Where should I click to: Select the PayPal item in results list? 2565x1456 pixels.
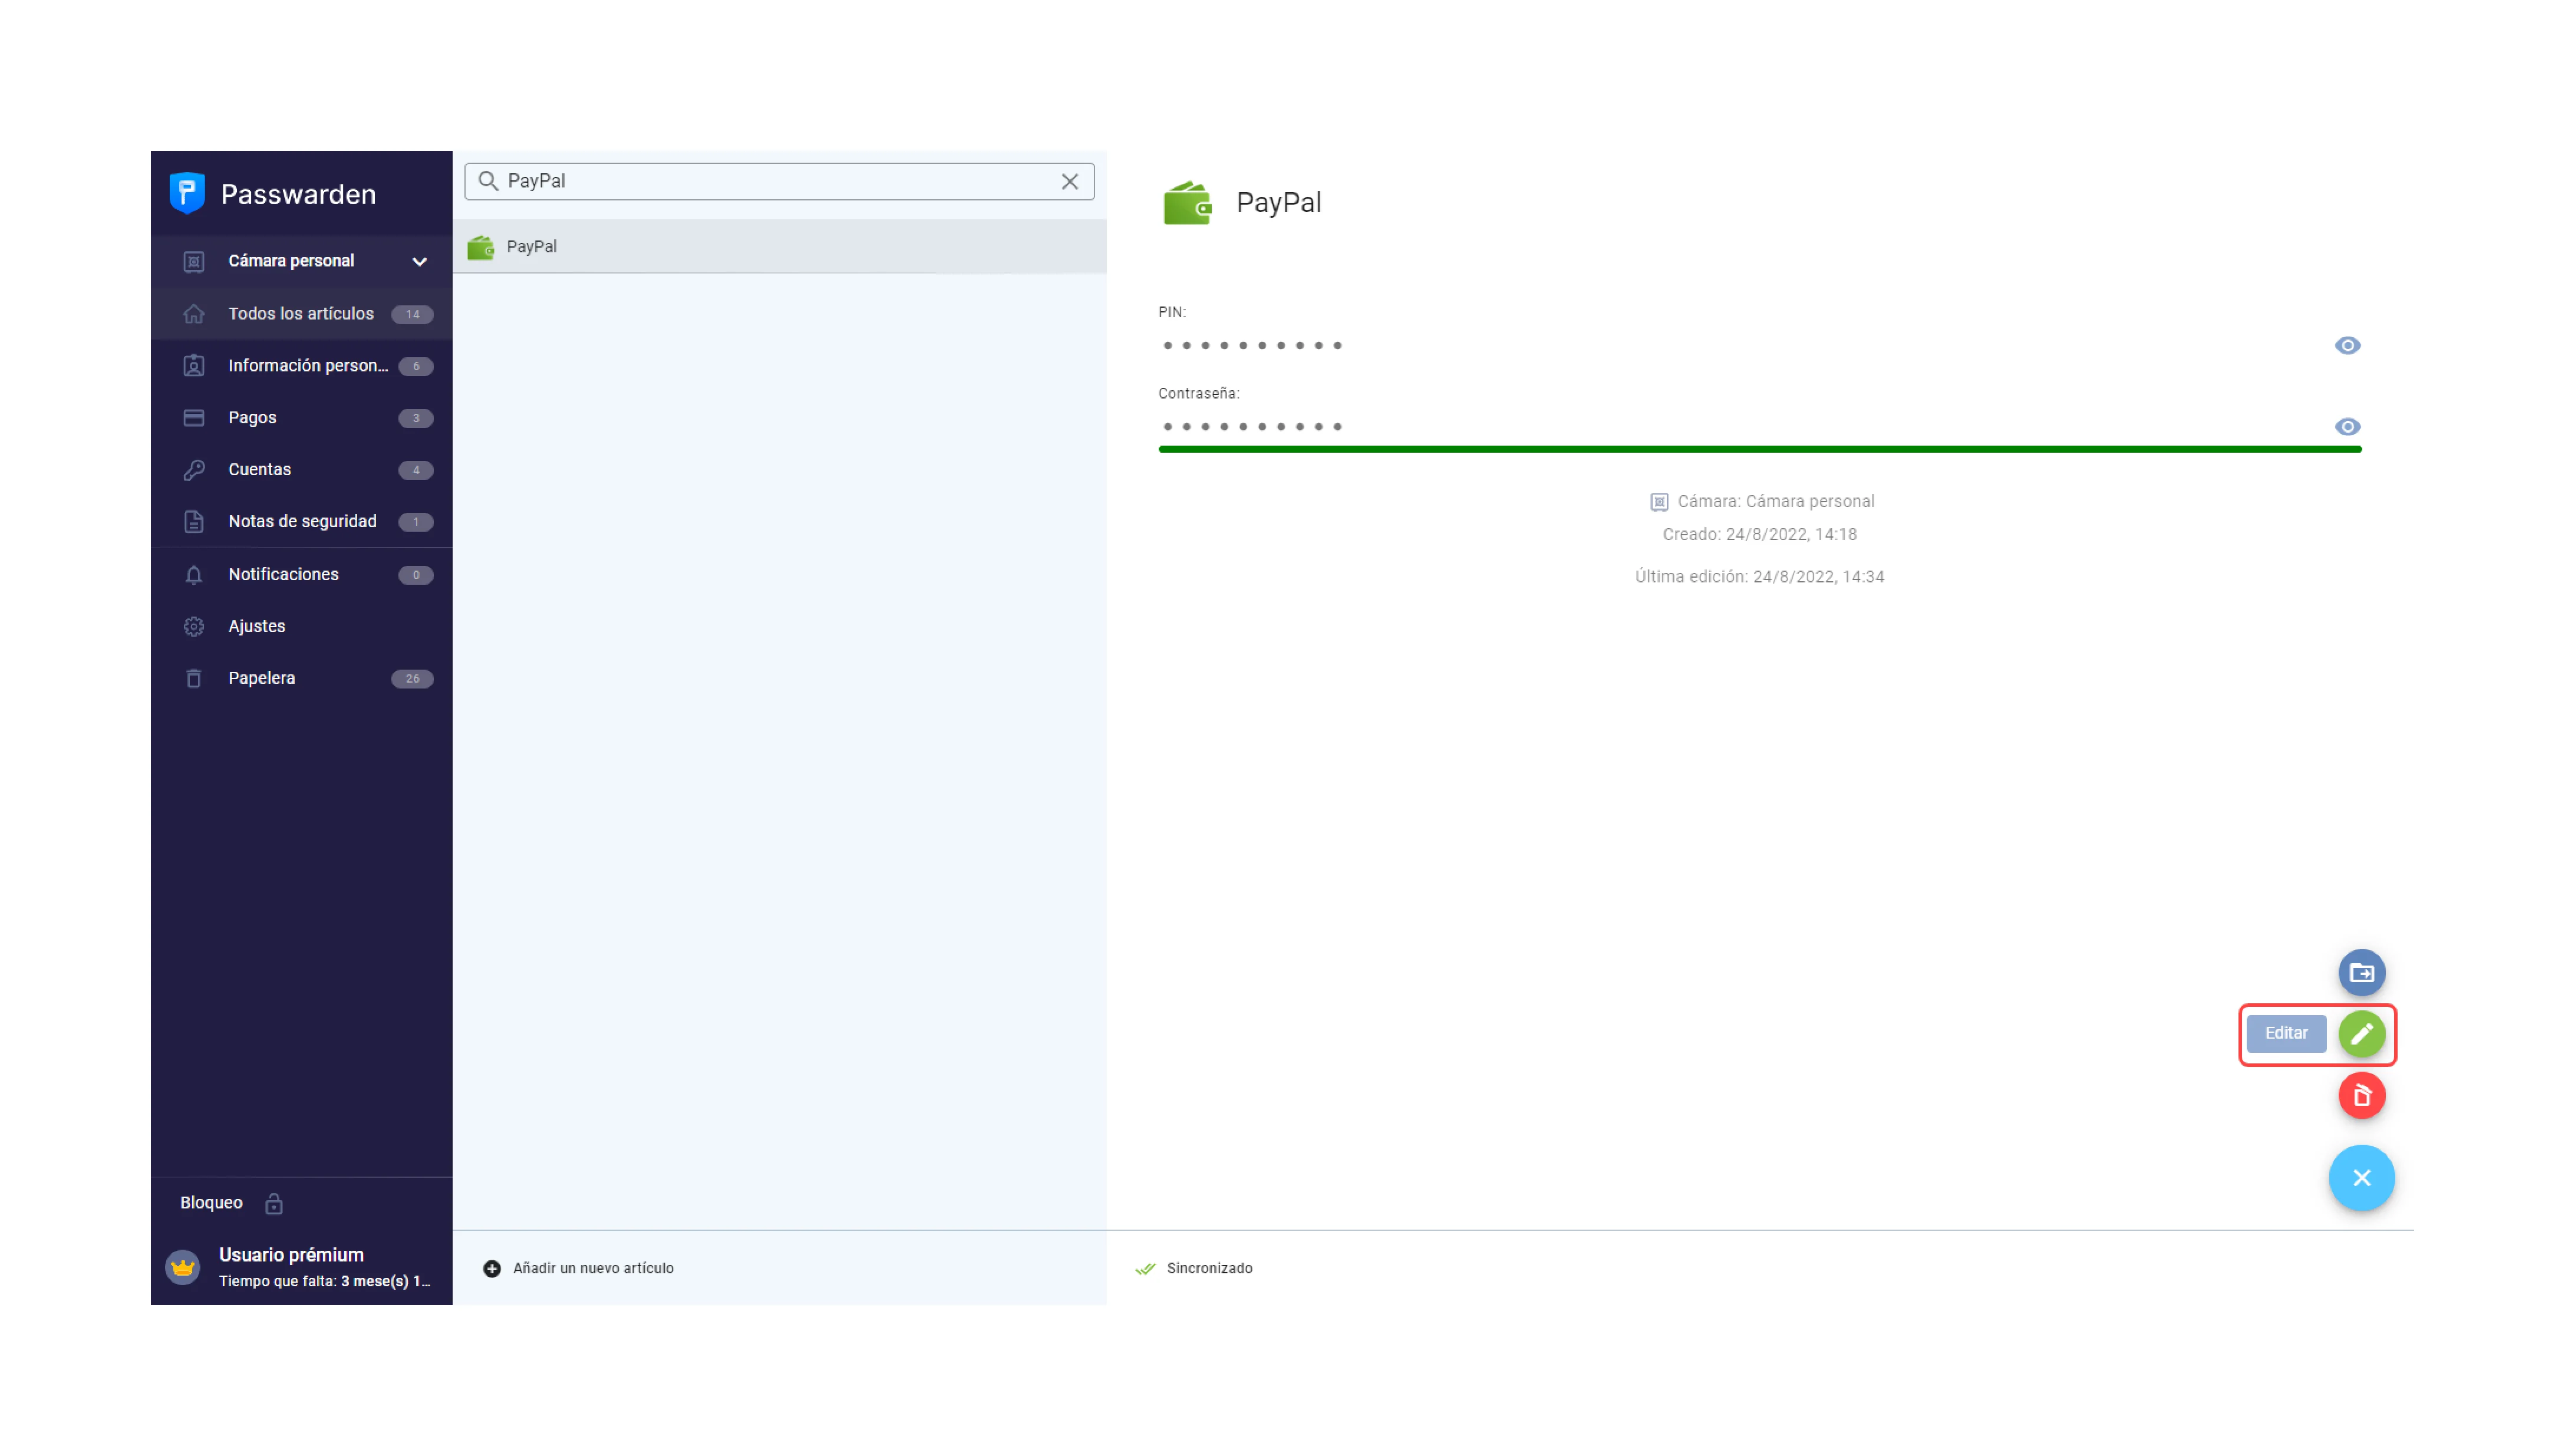(531, 247)
